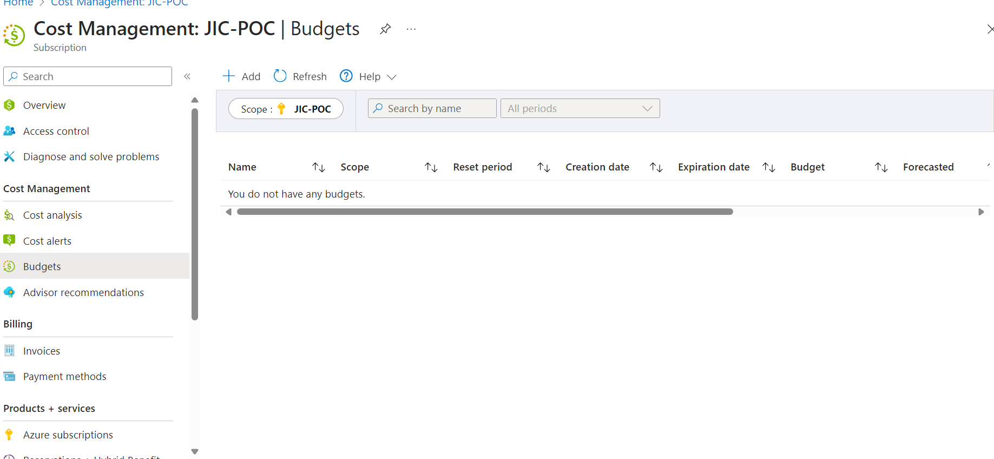Add a new budget
Viewport: 994px width, 459px height.
pyautogui.click(x=242, y=76)
